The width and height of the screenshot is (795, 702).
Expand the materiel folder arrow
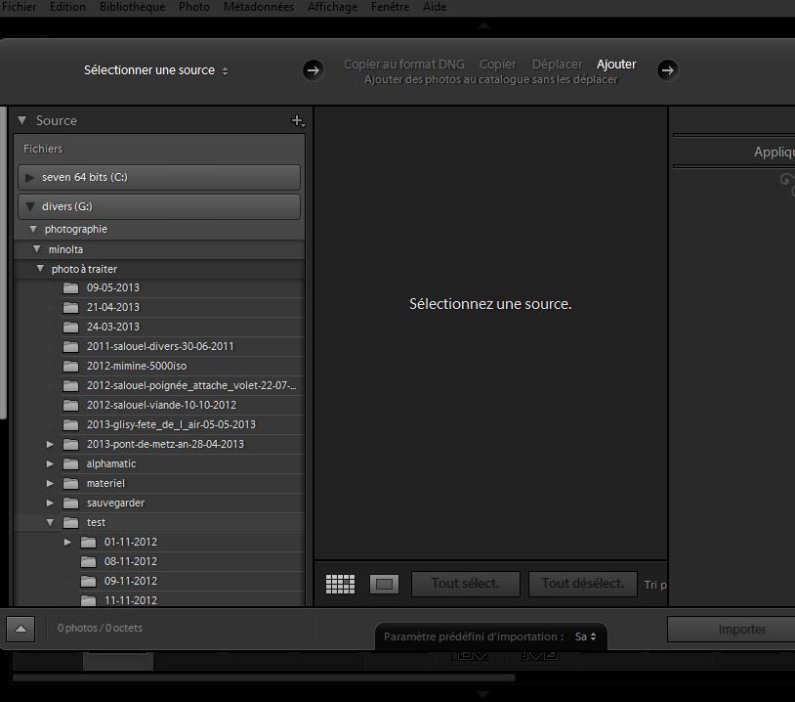[50, 483]
